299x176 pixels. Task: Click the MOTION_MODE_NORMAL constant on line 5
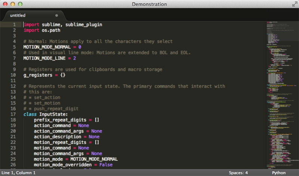click(47, 47)
